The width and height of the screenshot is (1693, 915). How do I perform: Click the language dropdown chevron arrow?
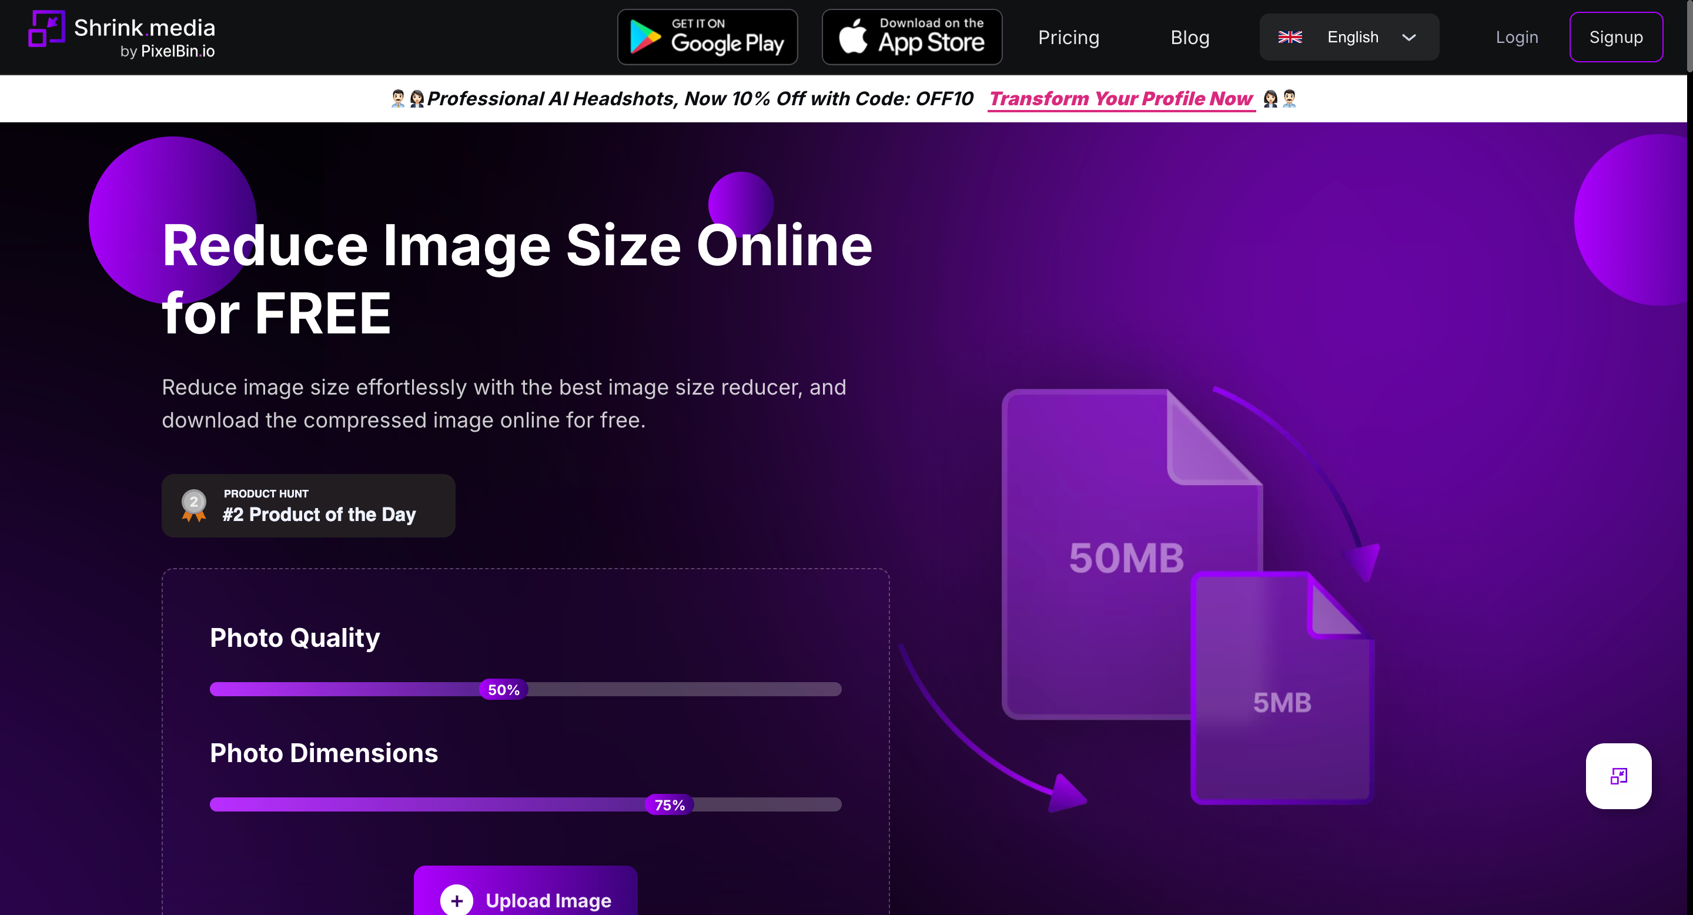pyautogui.click(x=1408, y=38)
